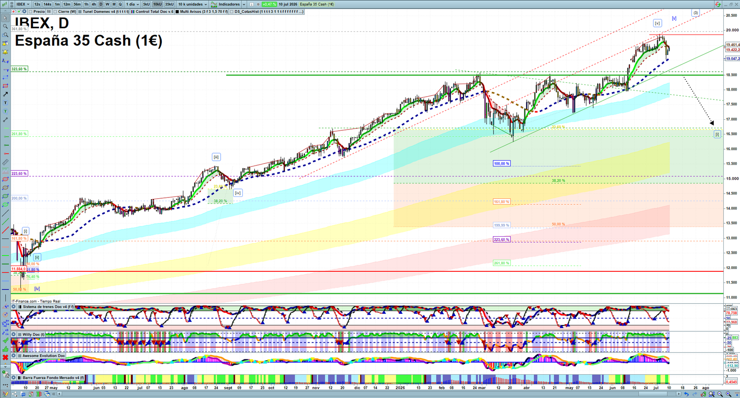Screen dimensions: 740x398
Task: Click the zoom out magnifier at bottom-right
Action: tap(720, 394)
